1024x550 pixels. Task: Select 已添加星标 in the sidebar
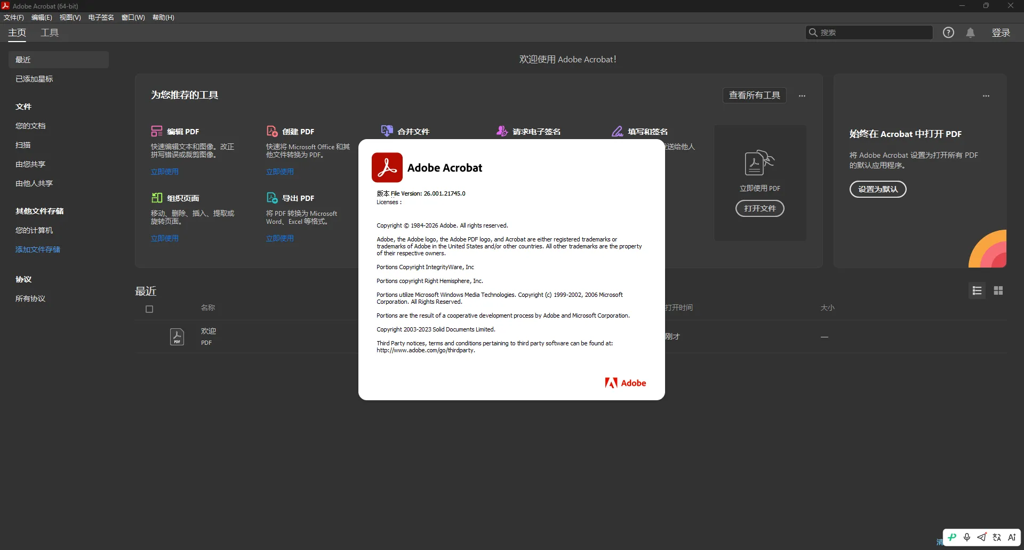[x=34, y=79]
